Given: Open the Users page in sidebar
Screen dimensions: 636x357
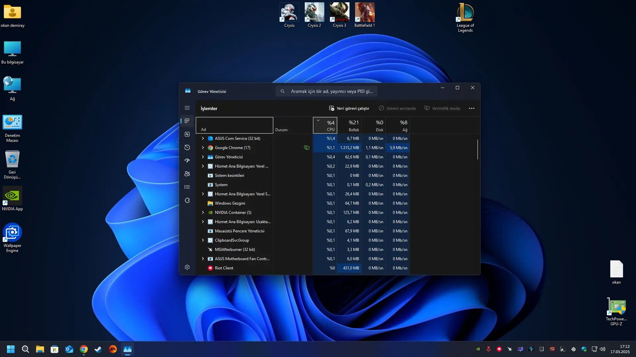Looking at the screenshot, I should pos(187,174).
